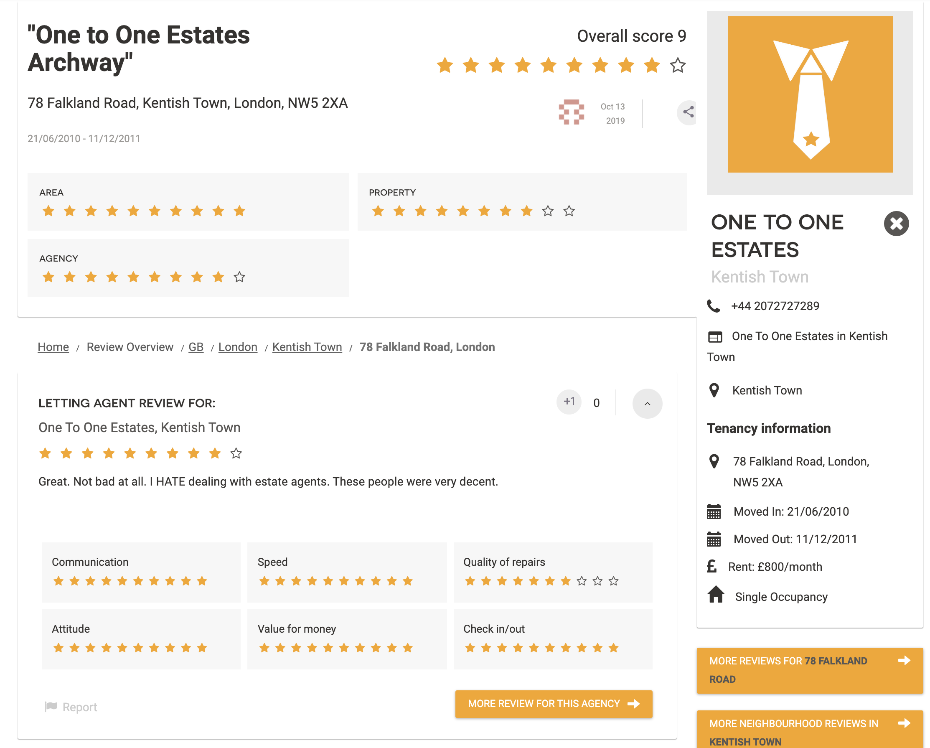The width and height of the screenshot is (930, 748).
Task: View more neighbourhood reviews in Kentish Town
Action: click(809, 732)
